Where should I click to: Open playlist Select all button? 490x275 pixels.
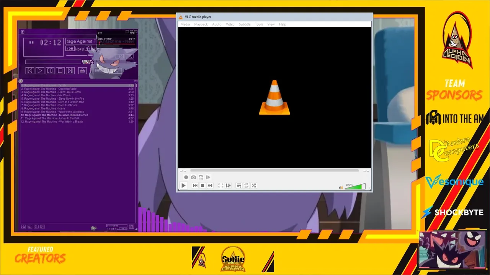point(36,226)
